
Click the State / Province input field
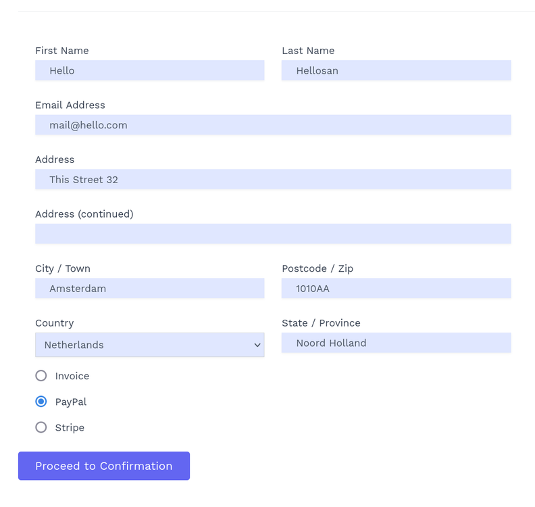(396, 343)
